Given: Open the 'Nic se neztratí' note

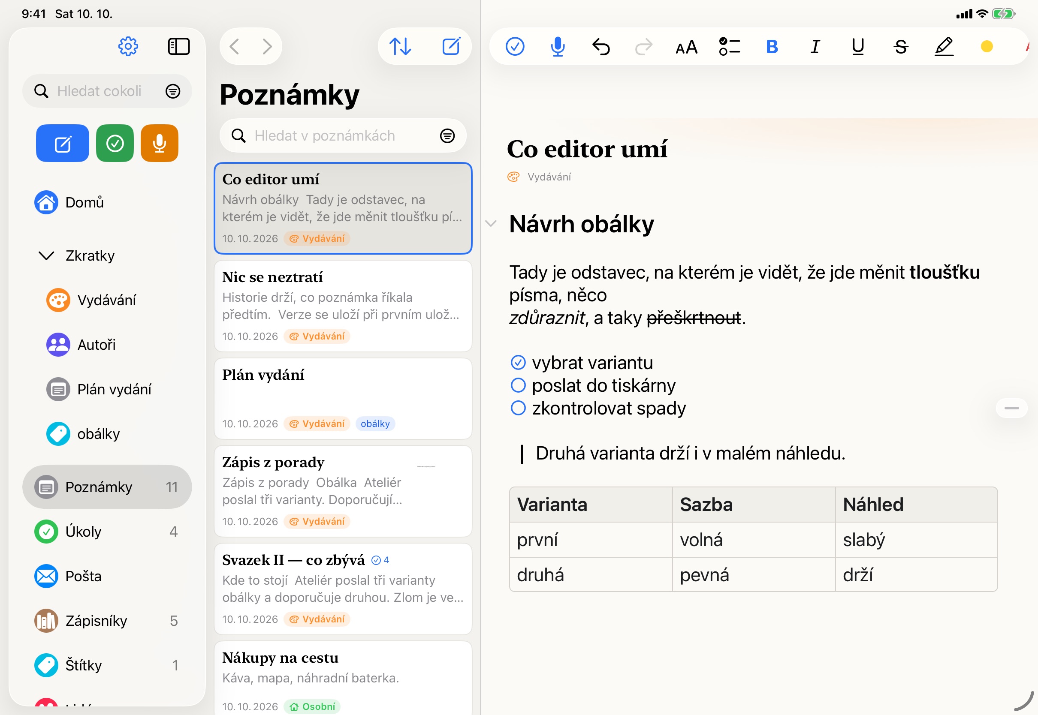Looking at the screenshot, I should click(343, 306).
